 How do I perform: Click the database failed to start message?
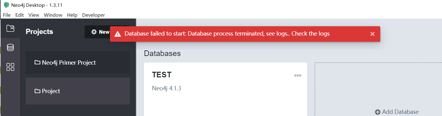(227, 34)
